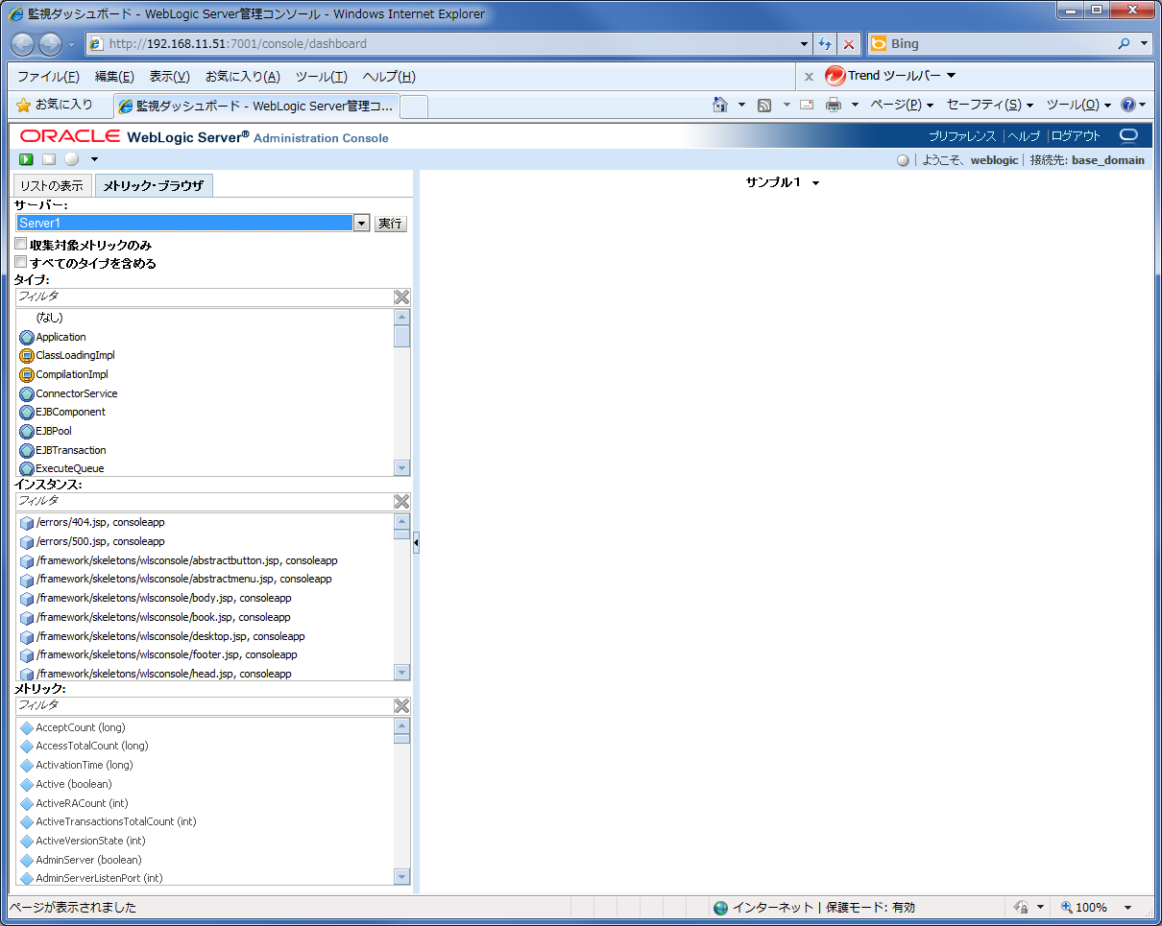
Task: Click the type list scroll-down arrow
Action: coord(401,468)
